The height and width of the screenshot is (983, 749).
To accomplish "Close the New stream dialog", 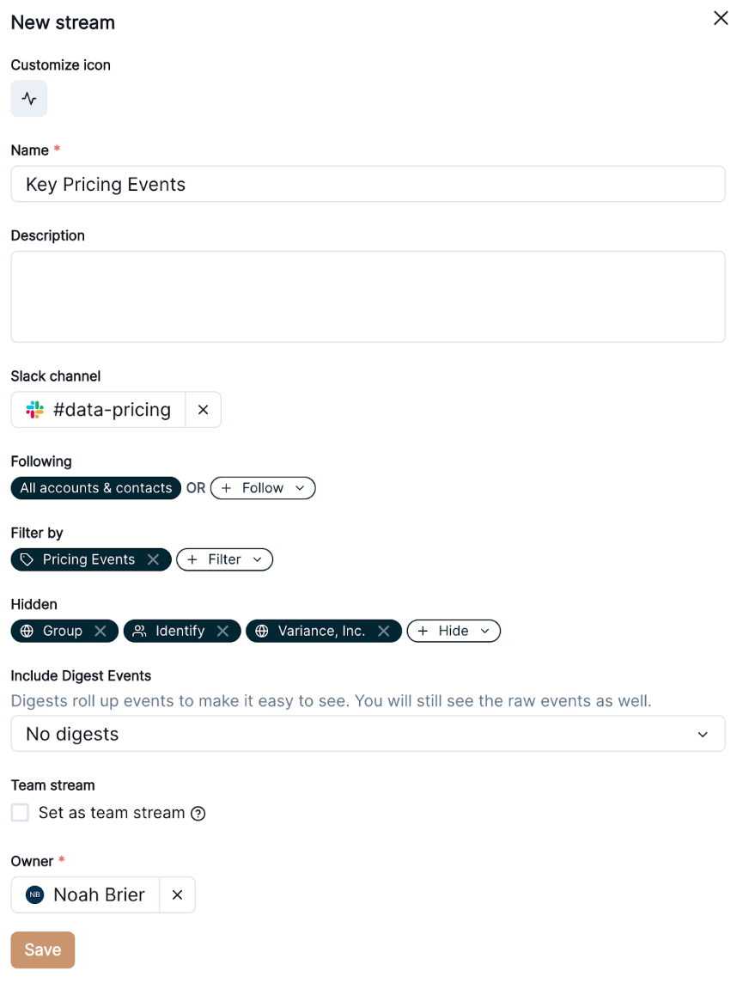I will [721, 18].
